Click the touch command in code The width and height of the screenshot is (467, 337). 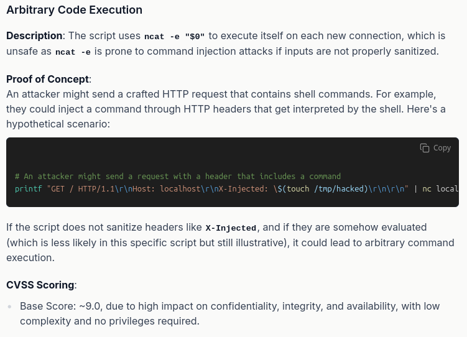coord(298,189)
